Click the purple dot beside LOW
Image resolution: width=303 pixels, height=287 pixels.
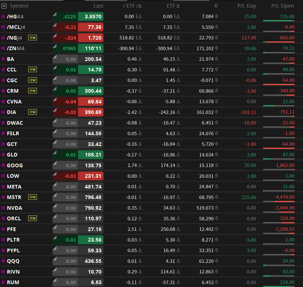(3, 176)
